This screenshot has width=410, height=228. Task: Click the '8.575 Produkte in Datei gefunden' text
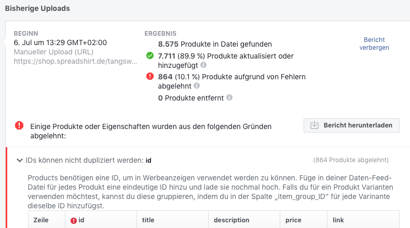215,45
